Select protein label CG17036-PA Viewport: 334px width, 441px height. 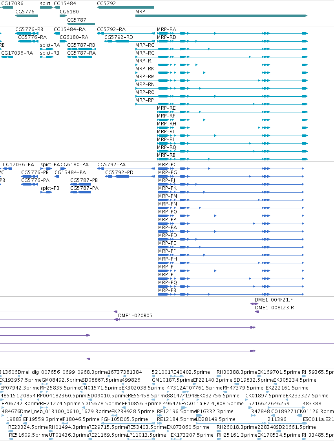18,165
